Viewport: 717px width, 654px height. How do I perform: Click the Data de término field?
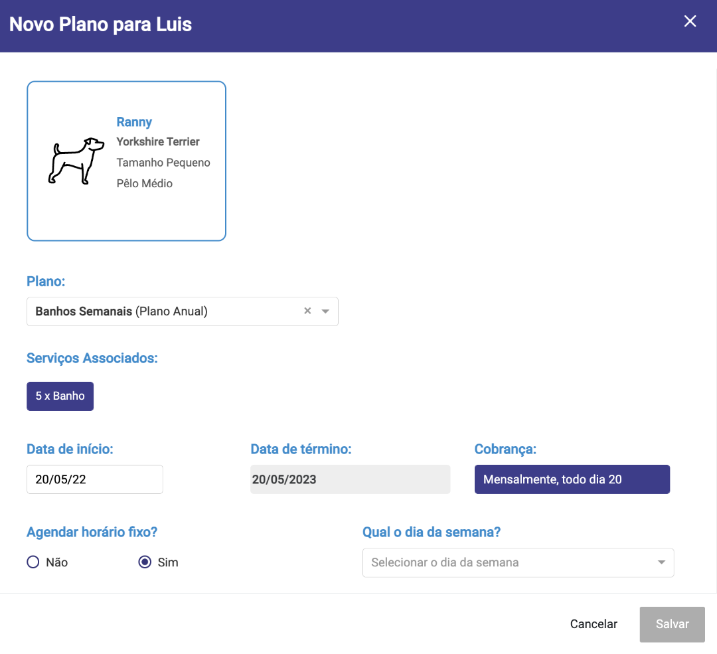[350, 479]
